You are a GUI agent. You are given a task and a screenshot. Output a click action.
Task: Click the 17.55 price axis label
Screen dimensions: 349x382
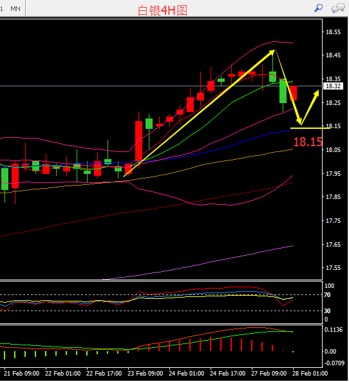click(333, 268)
